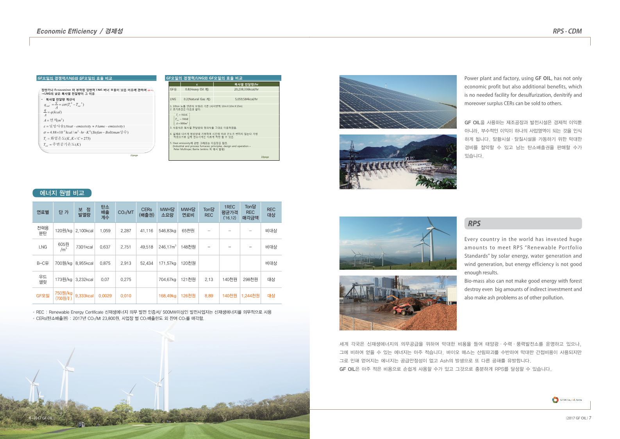
Task: Click the '1,244천원' cell in GF오일 row
Action: [250, 296]
